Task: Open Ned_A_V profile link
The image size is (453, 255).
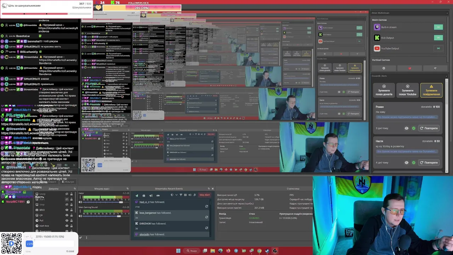Action: 144,202
